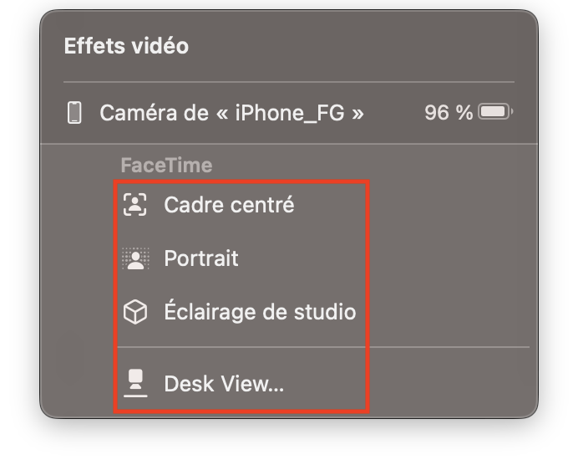
Task: Click the divider line below Effets vidéo
Action: pos(289,82)
